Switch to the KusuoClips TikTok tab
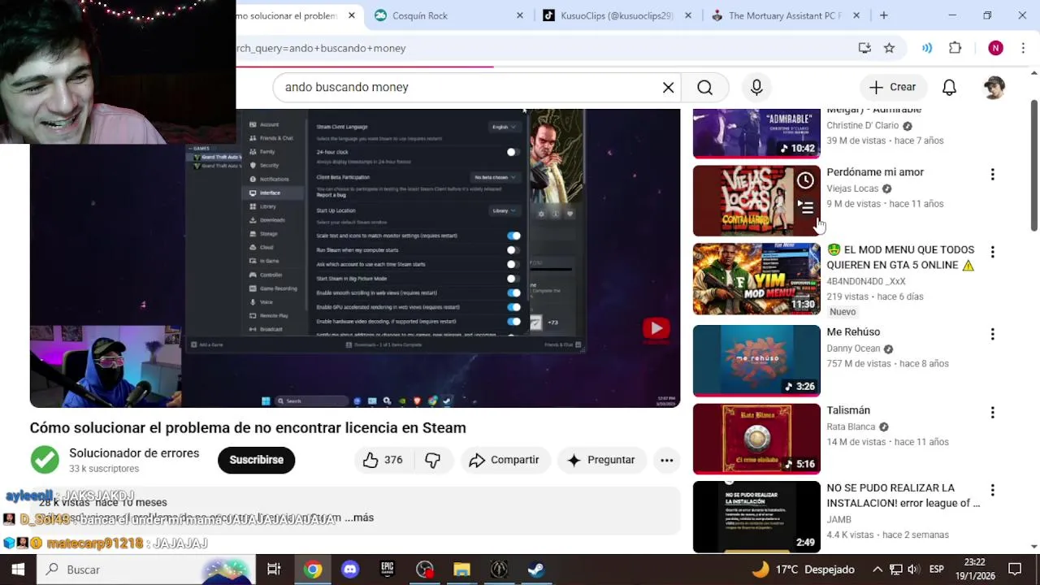 616,15
